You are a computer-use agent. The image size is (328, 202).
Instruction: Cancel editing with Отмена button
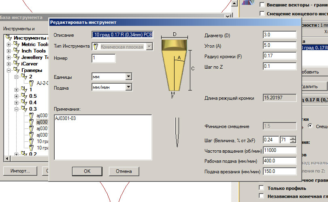click(x=124, y=171)
